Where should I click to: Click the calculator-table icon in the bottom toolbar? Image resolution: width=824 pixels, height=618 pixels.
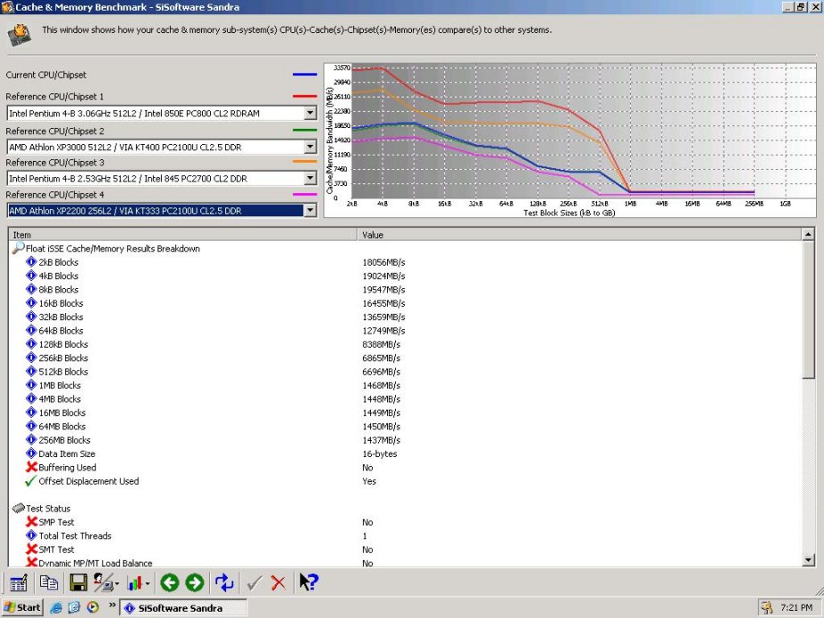[19, 583]
